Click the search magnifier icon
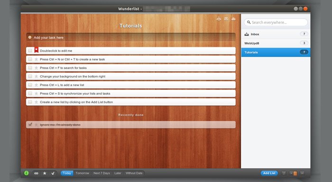Image resolution: width=332 pixels, height=182 pixels. (x=249, y=22)
